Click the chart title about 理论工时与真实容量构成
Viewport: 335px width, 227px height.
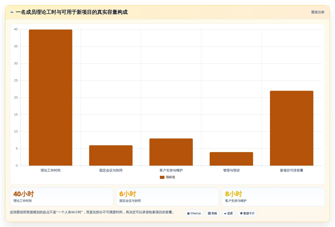pyautogui.click(x=71, y=12)
